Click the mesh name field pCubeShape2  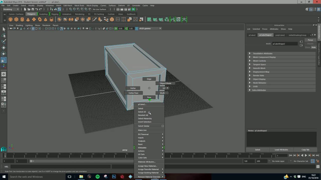click(x=285, y=44)
